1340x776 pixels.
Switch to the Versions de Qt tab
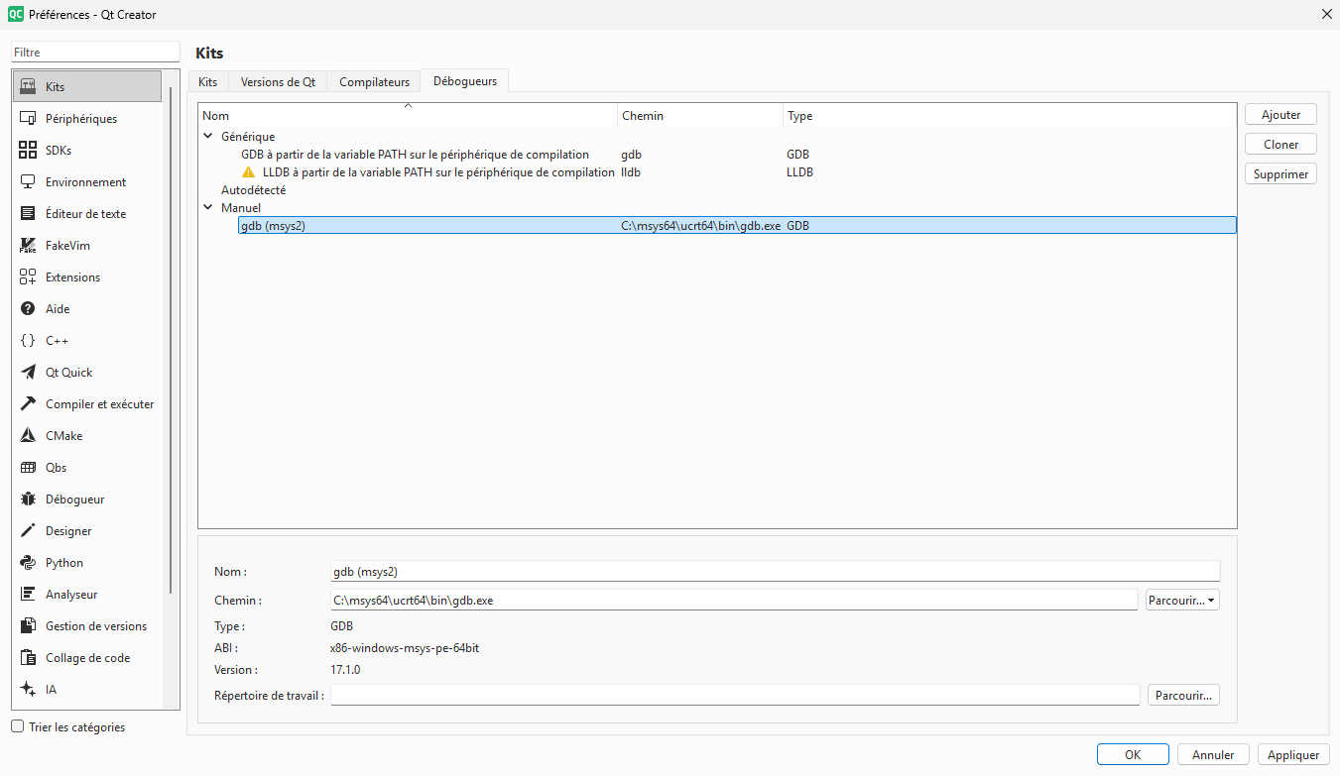(278, 82)
